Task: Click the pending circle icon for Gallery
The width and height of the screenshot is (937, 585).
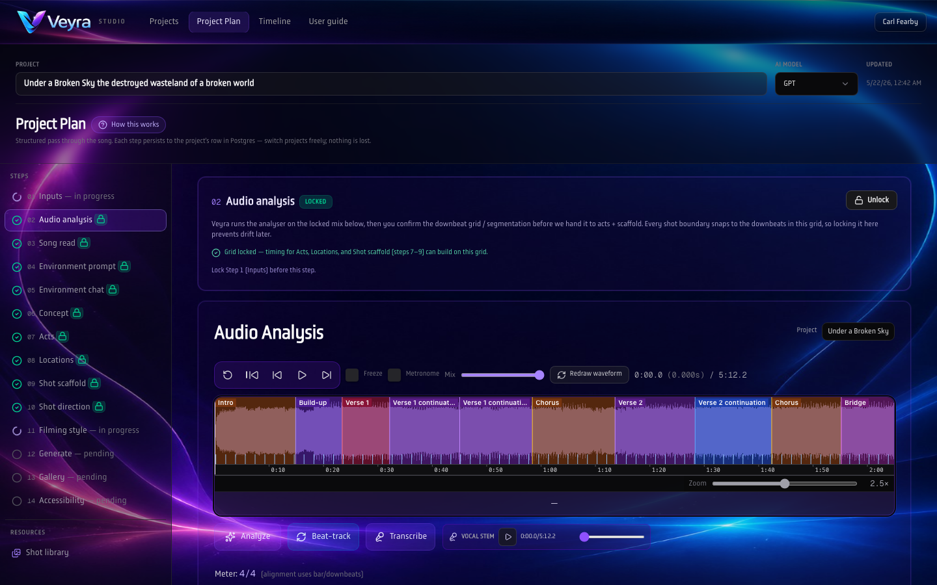Action: [17, 478]
